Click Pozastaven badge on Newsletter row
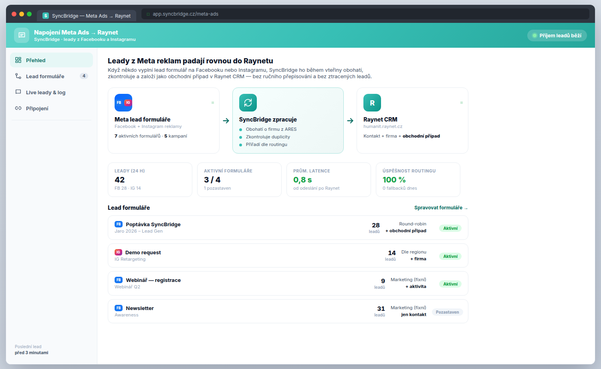The image size is (601, 369). tap(447, 312)
